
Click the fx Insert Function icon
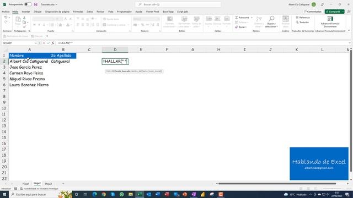[53, 43]
